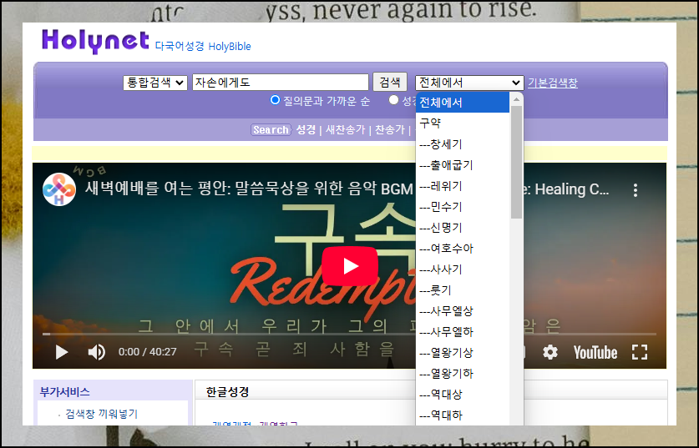The height and width of the screenshot is (448, 699).
Task: Click the Holynet logo
Action: [95, 41]
